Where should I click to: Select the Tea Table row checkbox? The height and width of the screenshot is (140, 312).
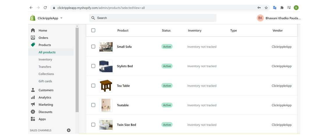(93, 86)
